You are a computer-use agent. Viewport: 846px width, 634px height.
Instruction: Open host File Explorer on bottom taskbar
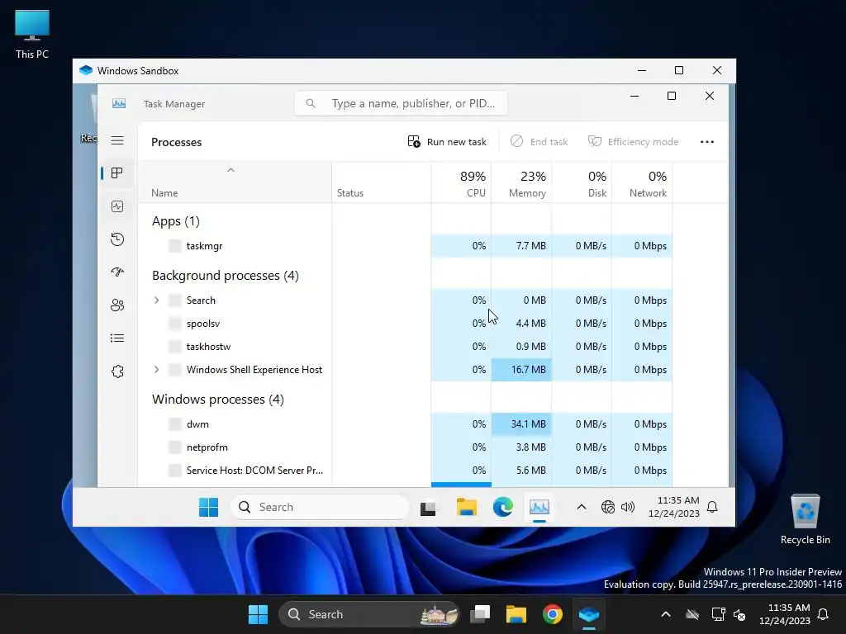tap(516, 614)
